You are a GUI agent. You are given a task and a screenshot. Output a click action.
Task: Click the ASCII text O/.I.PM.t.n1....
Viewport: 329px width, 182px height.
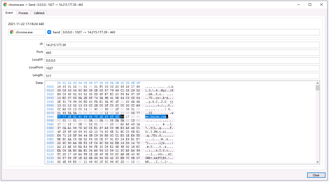(159, 132)
